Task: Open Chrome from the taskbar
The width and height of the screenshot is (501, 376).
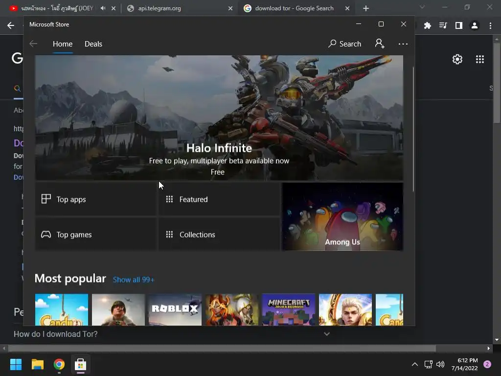Action: pos(59,364)
